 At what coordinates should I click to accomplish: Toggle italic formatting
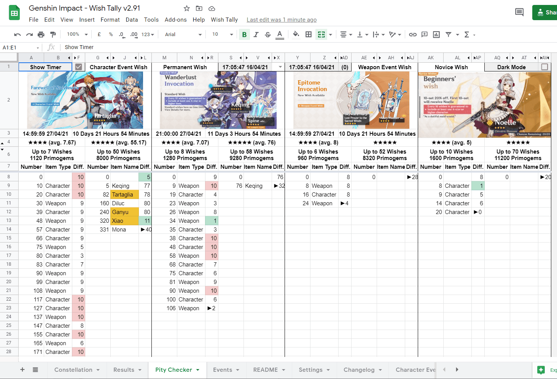pos(256,35)
